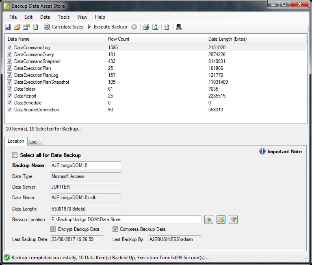
Task: Open Print Preview from the toolbar
Action: click(x=155, y=27)
